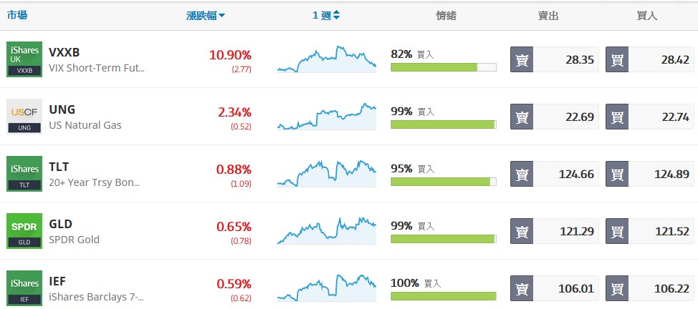
Task: Click the USCF UNG logo icon
Action: 25,117
